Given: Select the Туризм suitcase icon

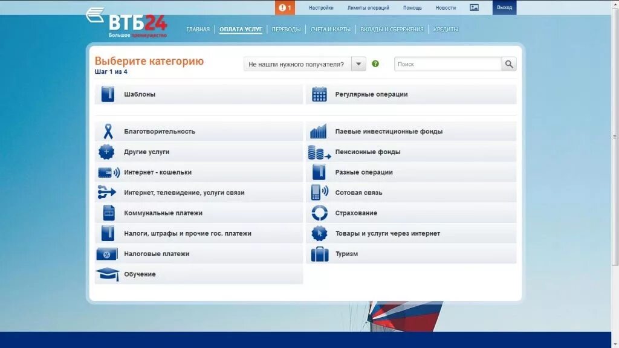Looking at the screenshot, I should (x=319, y=254).
